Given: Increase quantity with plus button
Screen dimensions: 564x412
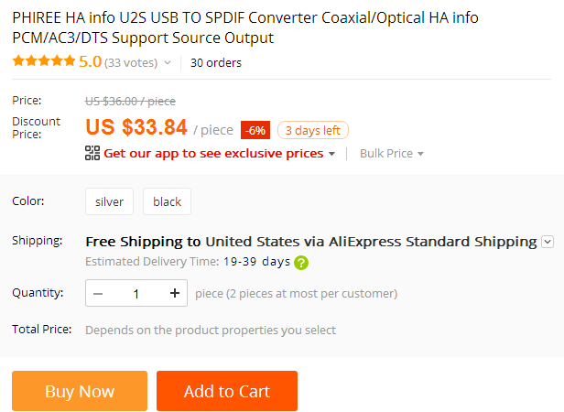Looking at the screenshot, I should [174, 294].
